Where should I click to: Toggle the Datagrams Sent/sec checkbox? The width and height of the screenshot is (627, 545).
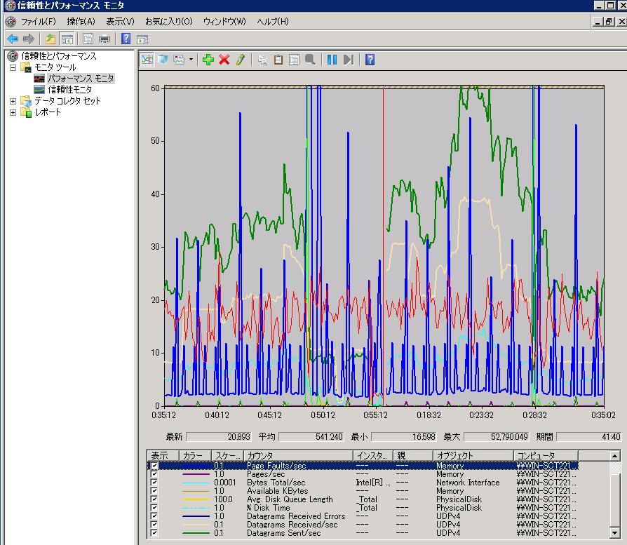click(x=154, y=533)
